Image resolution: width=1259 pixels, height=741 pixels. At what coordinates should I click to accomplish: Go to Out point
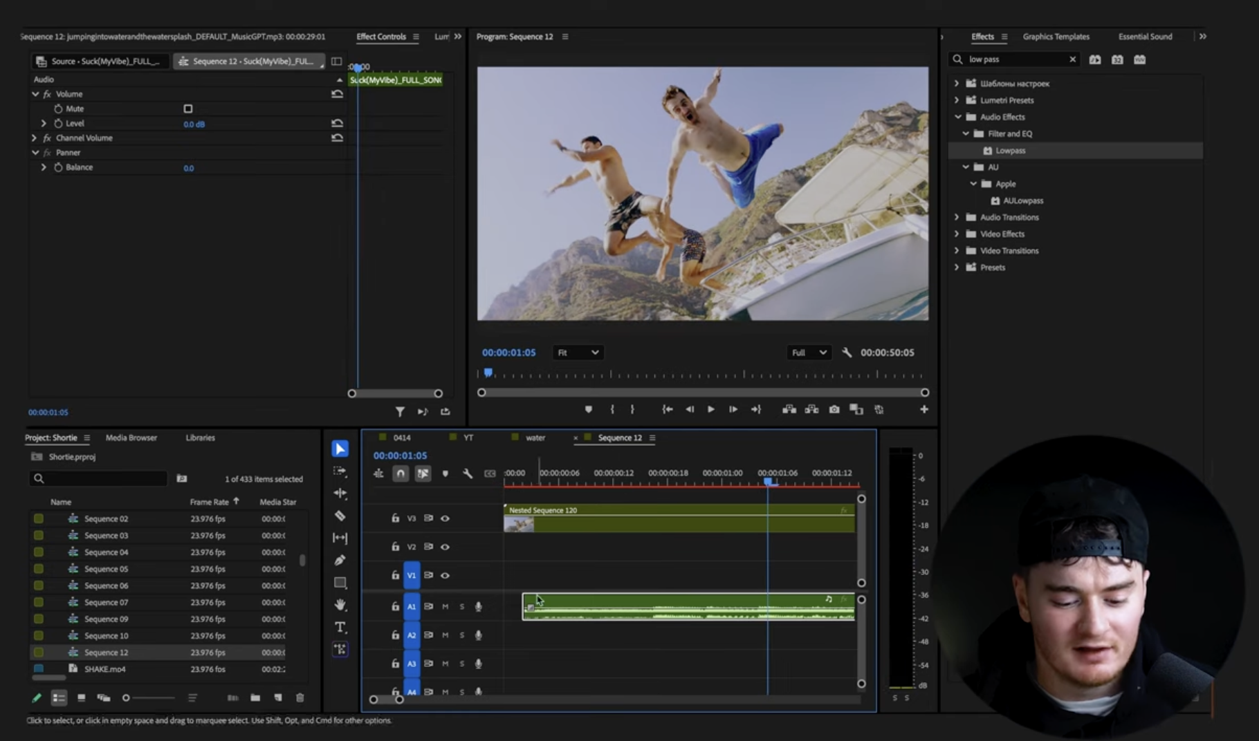(755, 409)
